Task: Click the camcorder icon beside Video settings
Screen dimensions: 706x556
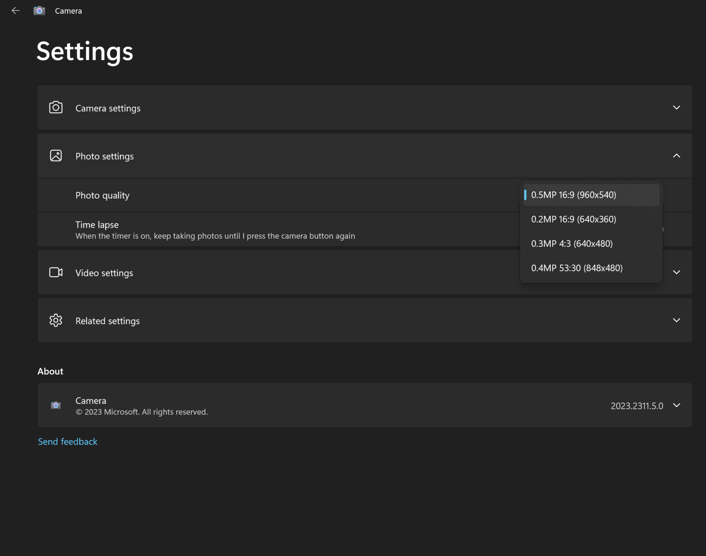Action: pyautogui.click(x=56, y=272)
